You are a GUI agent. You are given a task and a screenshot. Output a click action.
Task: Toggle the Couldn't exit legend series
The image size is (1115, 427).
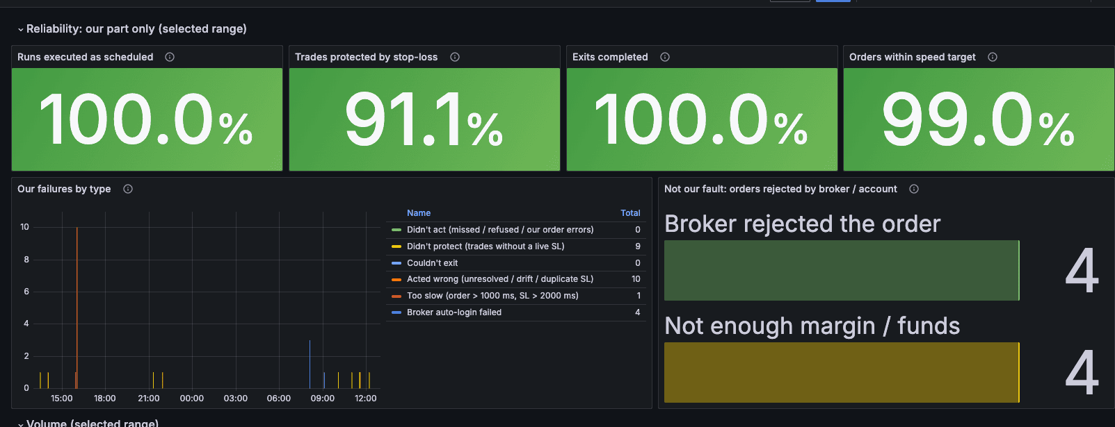tap(433, 263)
